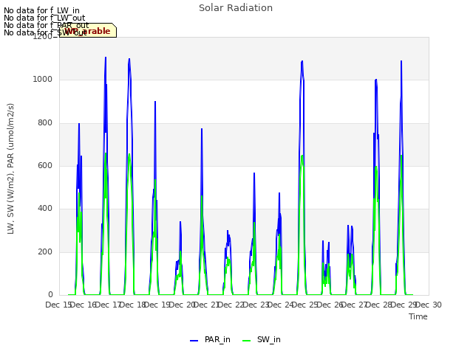Viewport: 473px width, 354px height.
Task: Click the 800 y-axis tick label
Action: [x=45, y=123]
